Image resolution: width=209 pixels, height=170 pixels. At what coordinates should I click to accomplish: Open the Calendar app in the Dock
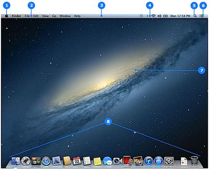tap(77, 161)
